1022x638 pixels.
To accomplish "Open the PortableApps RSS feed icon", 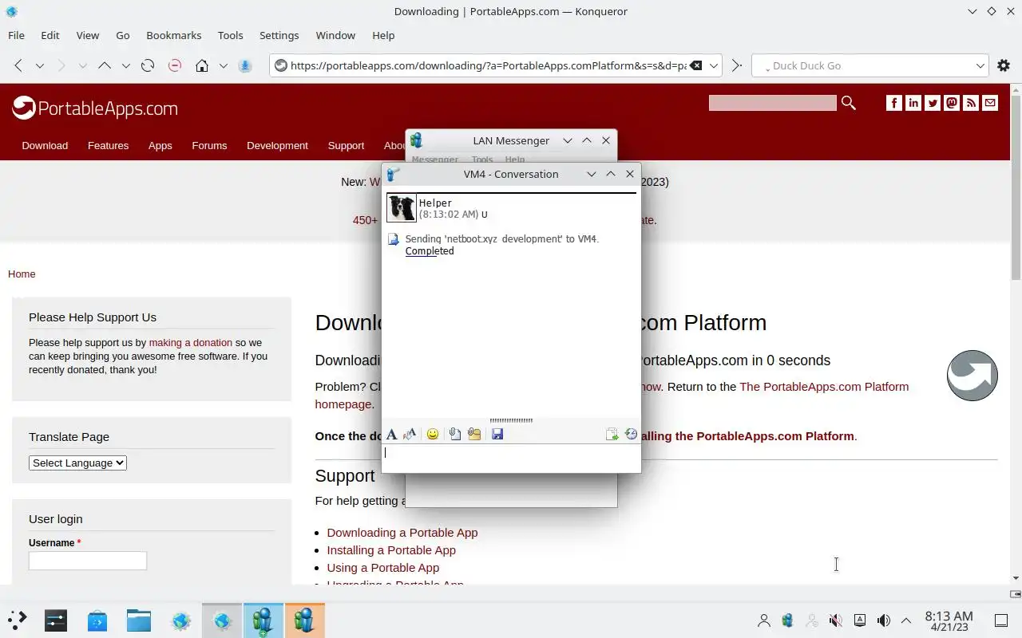I will pos(971,103).
